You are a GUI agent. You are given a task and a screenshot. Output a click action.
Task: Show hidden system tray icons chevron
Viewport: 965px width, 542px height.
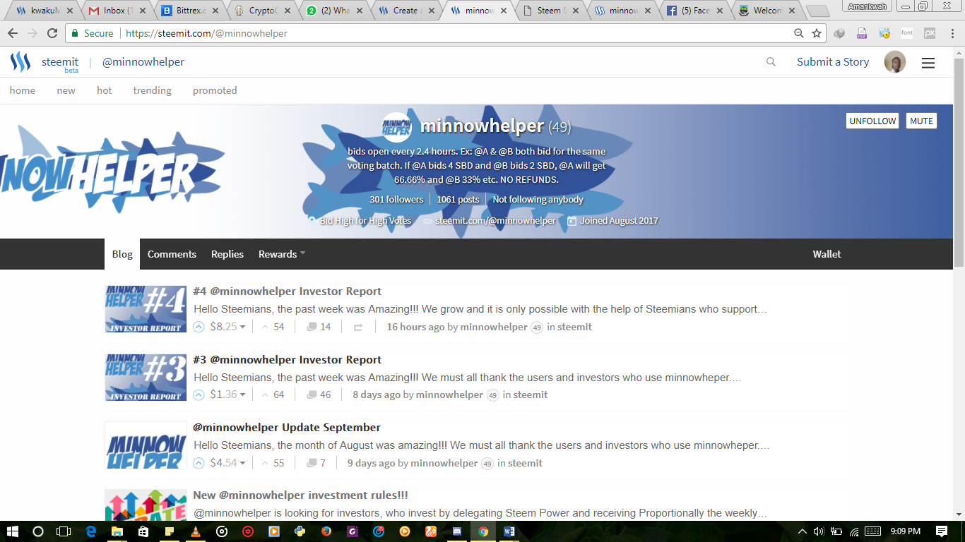click(802, 531)
